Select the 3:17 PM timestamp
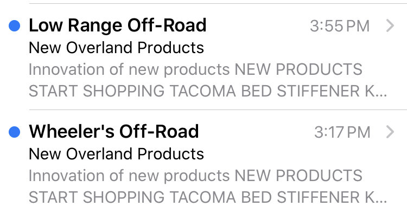Image resolution: width=407 pixels, height=206 pixels. click(342, 132)
